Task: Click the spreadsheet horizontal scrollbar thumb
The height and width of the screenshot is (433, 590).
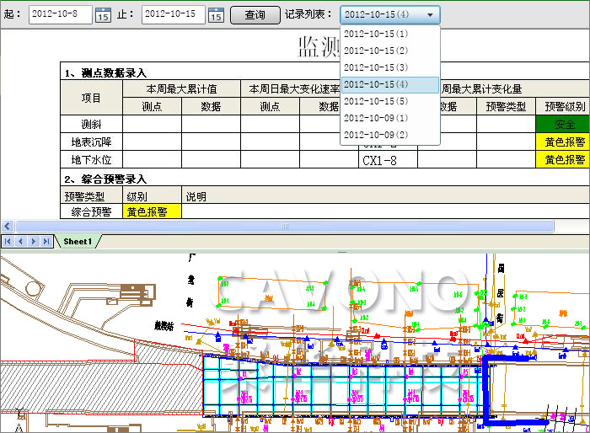Action: 285,227
